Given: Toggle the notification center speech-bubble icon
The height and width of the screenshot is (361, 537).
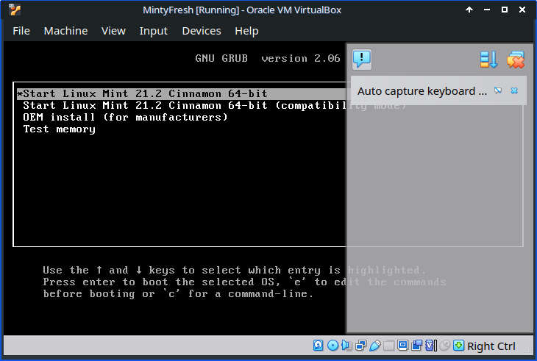Looking at the screenshot, I should pyautogui.click(x=362, y=60).
